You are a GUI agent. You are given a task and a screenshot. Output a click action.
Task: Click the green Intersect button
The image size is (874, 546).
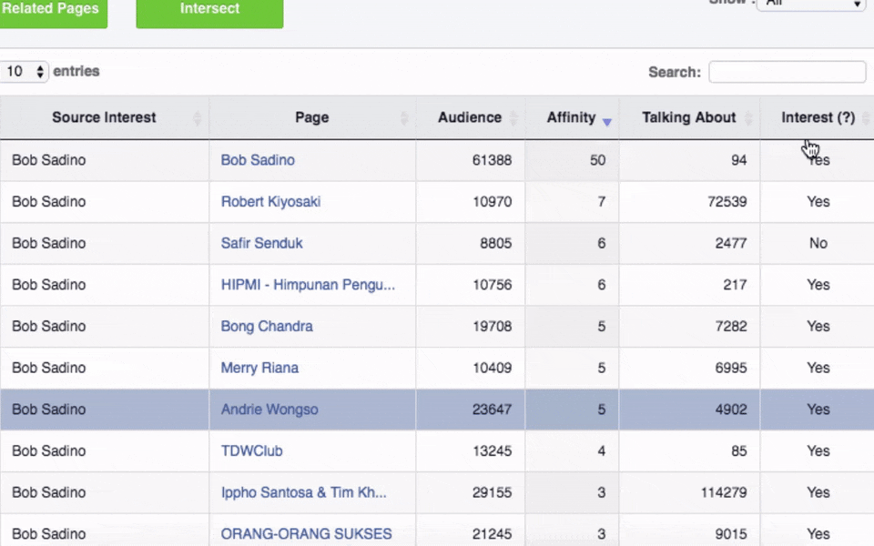(x=209, y=11)
